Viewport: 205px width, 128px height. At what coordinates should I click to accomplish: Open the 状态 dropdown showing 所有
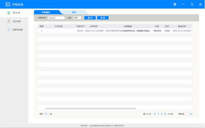77,18
